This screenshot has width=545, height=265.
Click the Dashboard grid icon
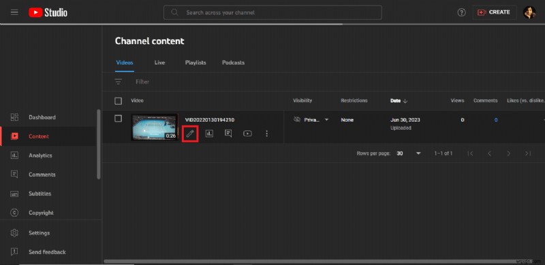coord(14,118)
